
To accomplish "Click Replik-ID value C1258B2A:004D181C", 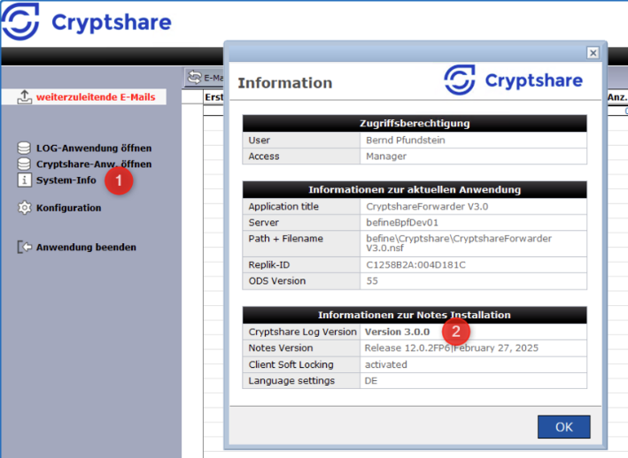I will [x=415, y=265].
